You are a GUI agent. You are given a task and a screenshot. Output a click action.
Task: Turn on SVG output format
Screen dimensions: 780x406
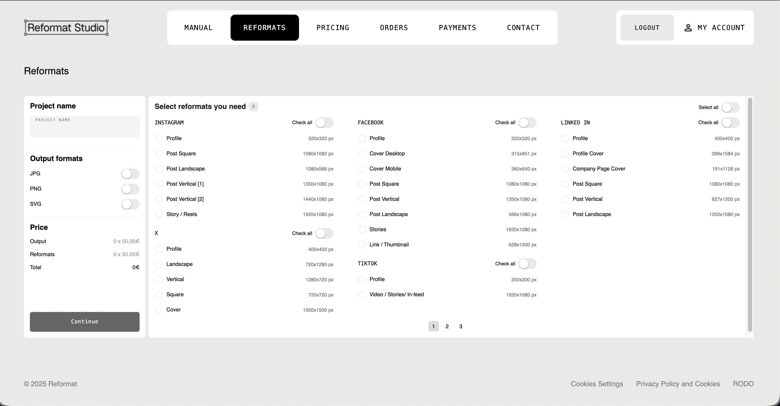click(130, 204)
